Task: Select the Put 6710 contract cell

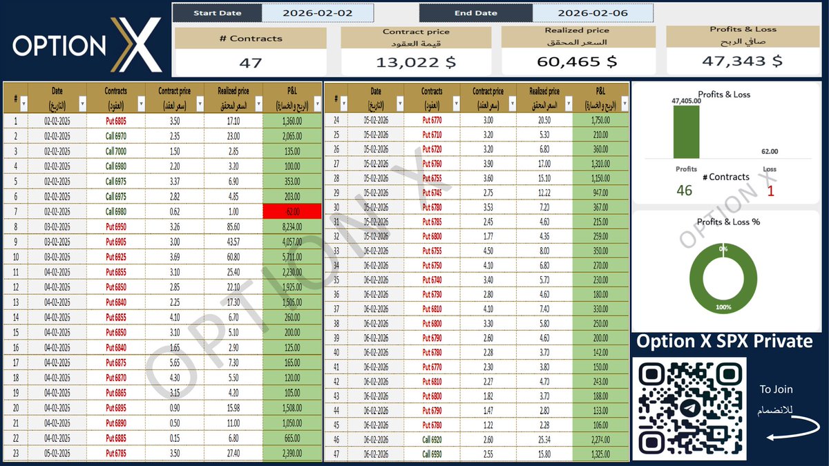Action: tap(432, 134)
